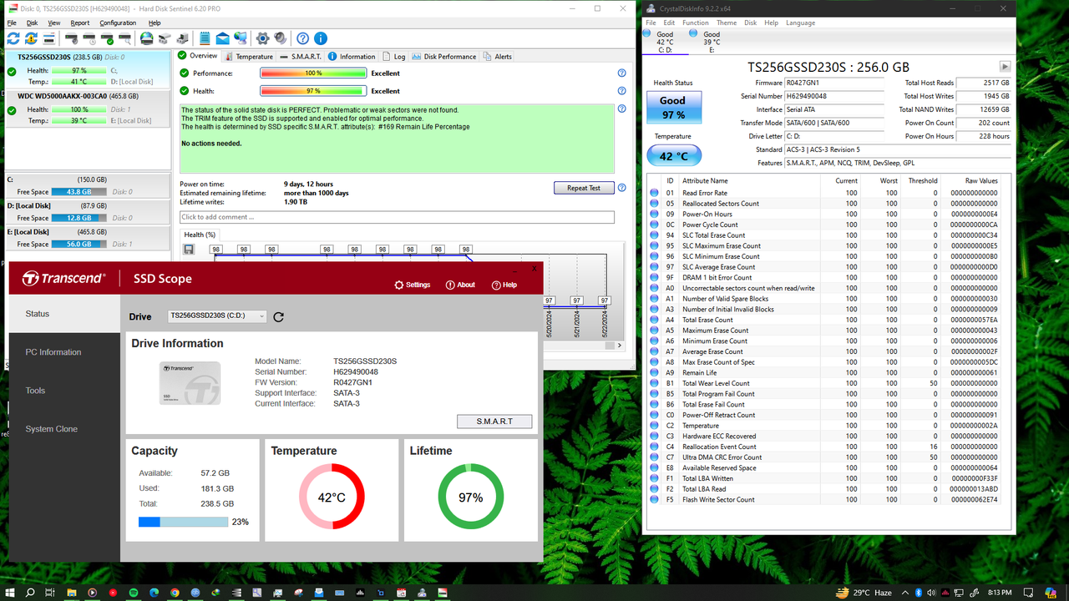The height and width of the screenshot is (601, 1069).
Task: Select the E: drive tab showing 39 °C in CrystalDiskInfo
Action: [x=710, y=42]
